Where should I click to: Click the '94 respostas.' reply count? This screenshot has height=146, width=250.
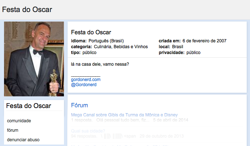pyautogui.click(x=84, y=136)
